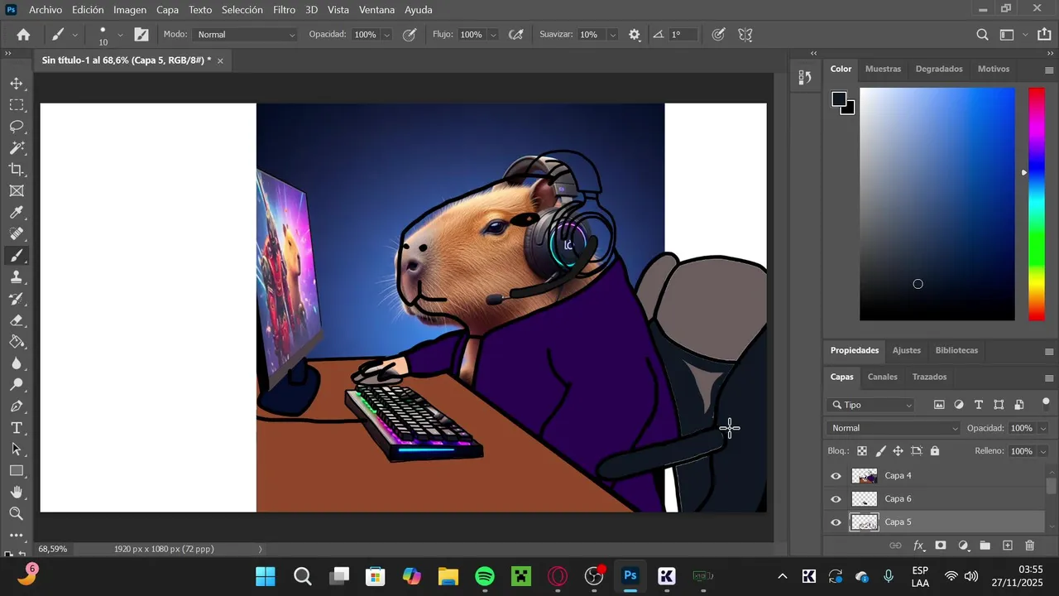Viewport: 1059px width, 596px height.
Task: Select the Paint Bucket tool
Action: pos(17,342)
